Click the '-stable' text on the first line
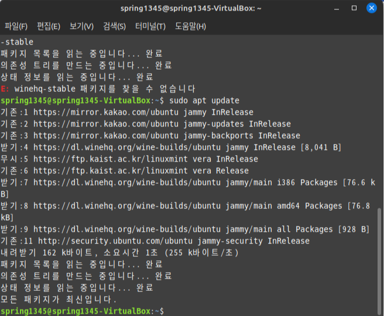Viewport: 384px width, 316px height. pyautogui.click(x=17, y=42)
